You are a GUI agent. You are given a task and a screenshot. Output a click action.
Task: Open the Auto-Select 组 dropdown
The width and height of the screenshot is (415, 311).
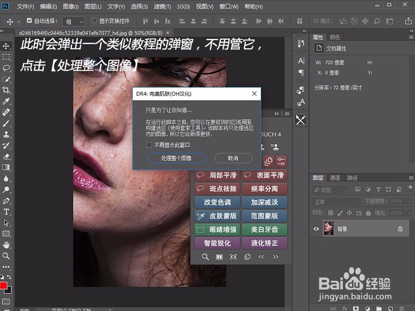point(74,21)
